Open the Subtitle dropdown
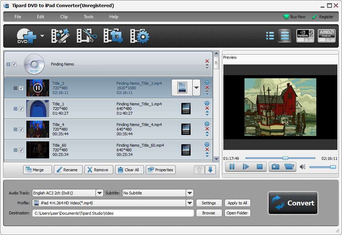The image size is (342, 235). pos(190,193)
